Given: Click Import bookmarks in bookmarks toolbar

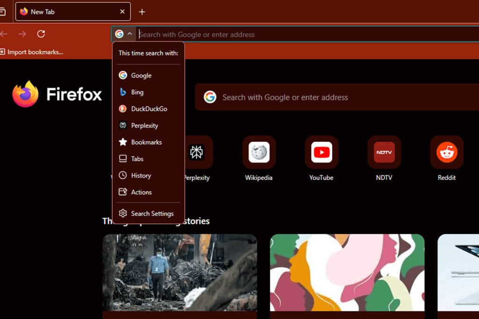Looking at the screenshot, I should [x=32, y=52].
